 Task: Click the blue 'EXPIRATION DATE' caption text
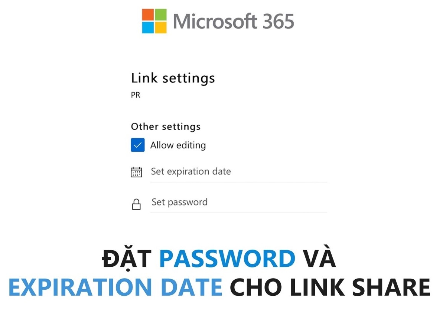coord(115,287)
